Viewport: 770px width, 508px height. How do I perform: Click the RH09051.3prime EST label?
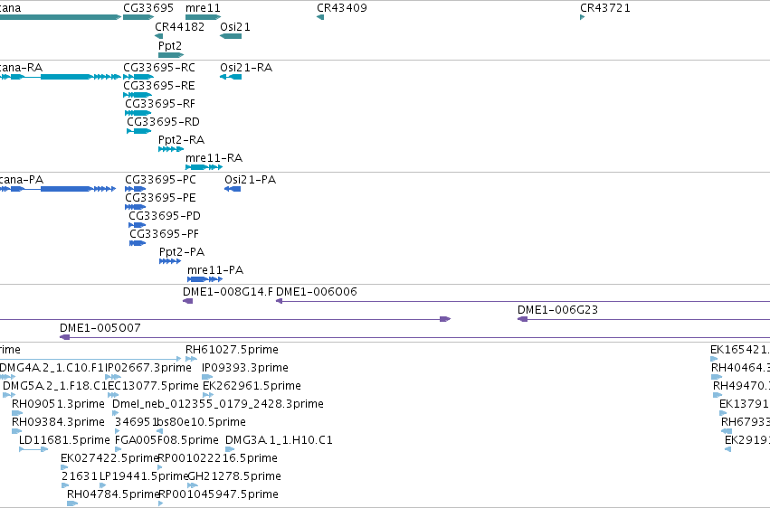pyautogui.click(x=59, y=404)
